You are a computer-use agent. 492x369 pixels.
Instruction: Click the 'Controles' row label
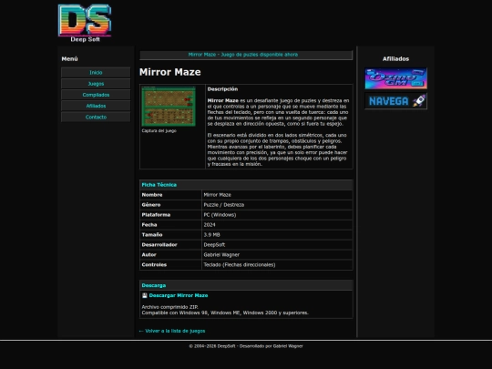point(154,265)
